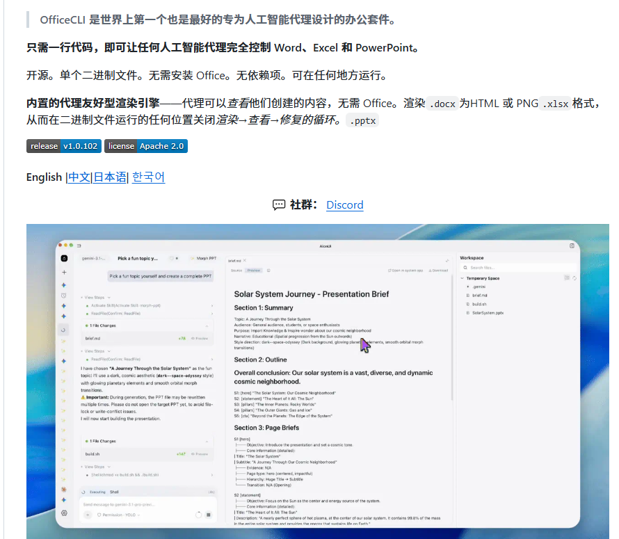
Task: Click the spinning loading item in sidebar
Action: click(x=63, y=330)
